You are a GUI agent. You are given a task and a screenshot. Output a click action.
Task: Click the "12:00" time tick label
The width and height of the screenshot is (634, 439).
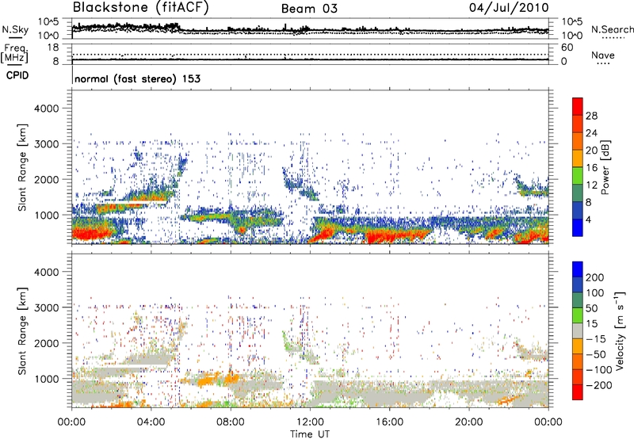pyautogui.click(x=310, y=422)
